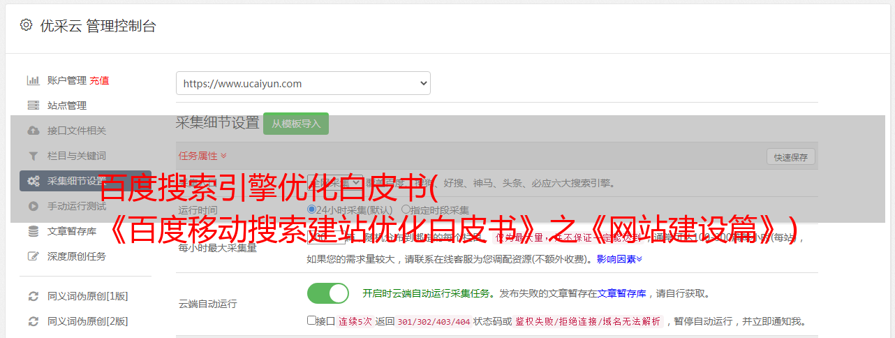Open the site URL dropdown https://www.ucaiyun.com

pos(303,83)
